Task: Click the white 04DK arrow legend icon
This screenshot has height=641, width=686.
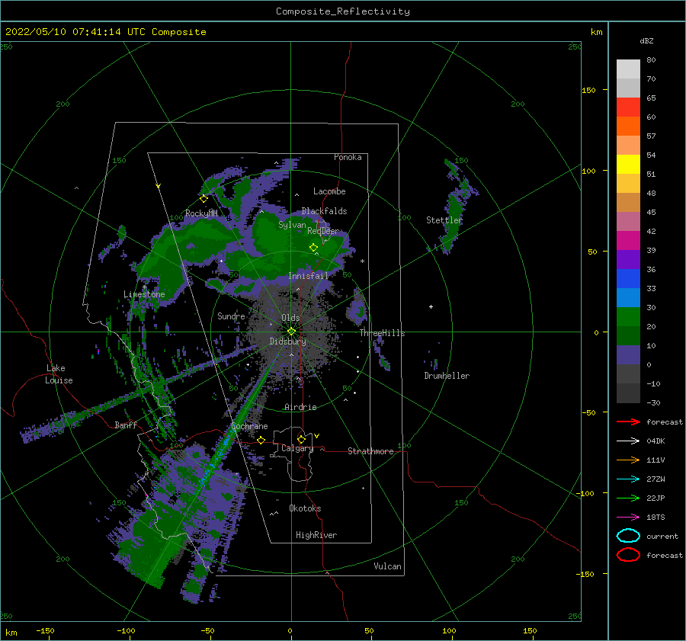Action: [628, 441]
